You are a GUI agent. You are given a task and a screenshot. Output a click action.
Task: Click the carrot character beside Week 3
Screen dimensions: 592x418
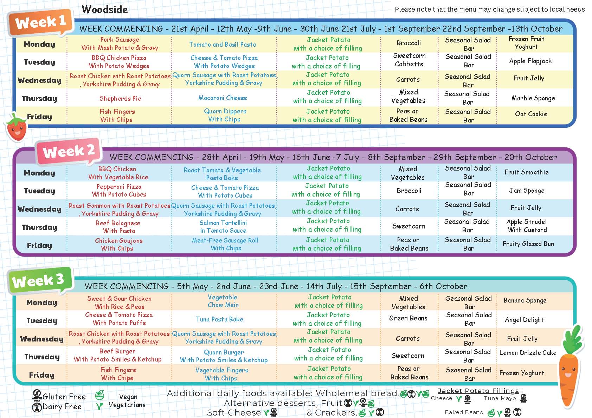click(570, 367)
